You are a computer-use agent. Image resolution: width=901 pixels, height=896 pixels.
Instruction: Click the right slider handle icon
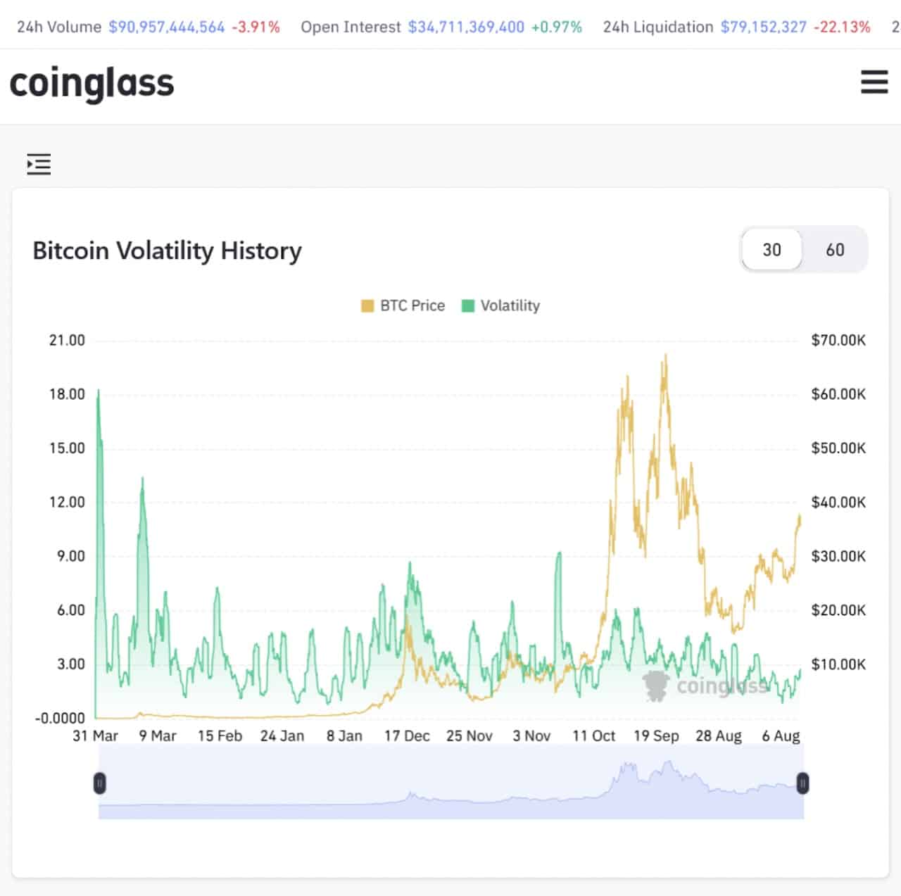click(x=802, y=783)
